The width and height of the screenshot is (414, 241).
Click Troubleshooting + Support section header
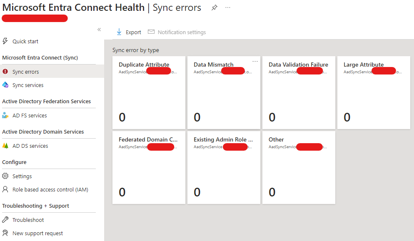(x=36, y=206)
